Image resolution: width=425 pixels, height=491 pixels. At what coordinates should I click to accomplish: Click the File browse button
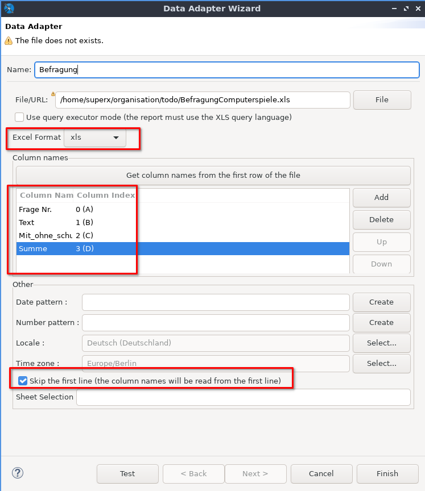382,100
